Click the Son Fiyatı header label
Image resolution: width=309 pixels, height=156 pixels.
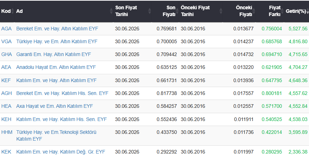click(169, 11)
